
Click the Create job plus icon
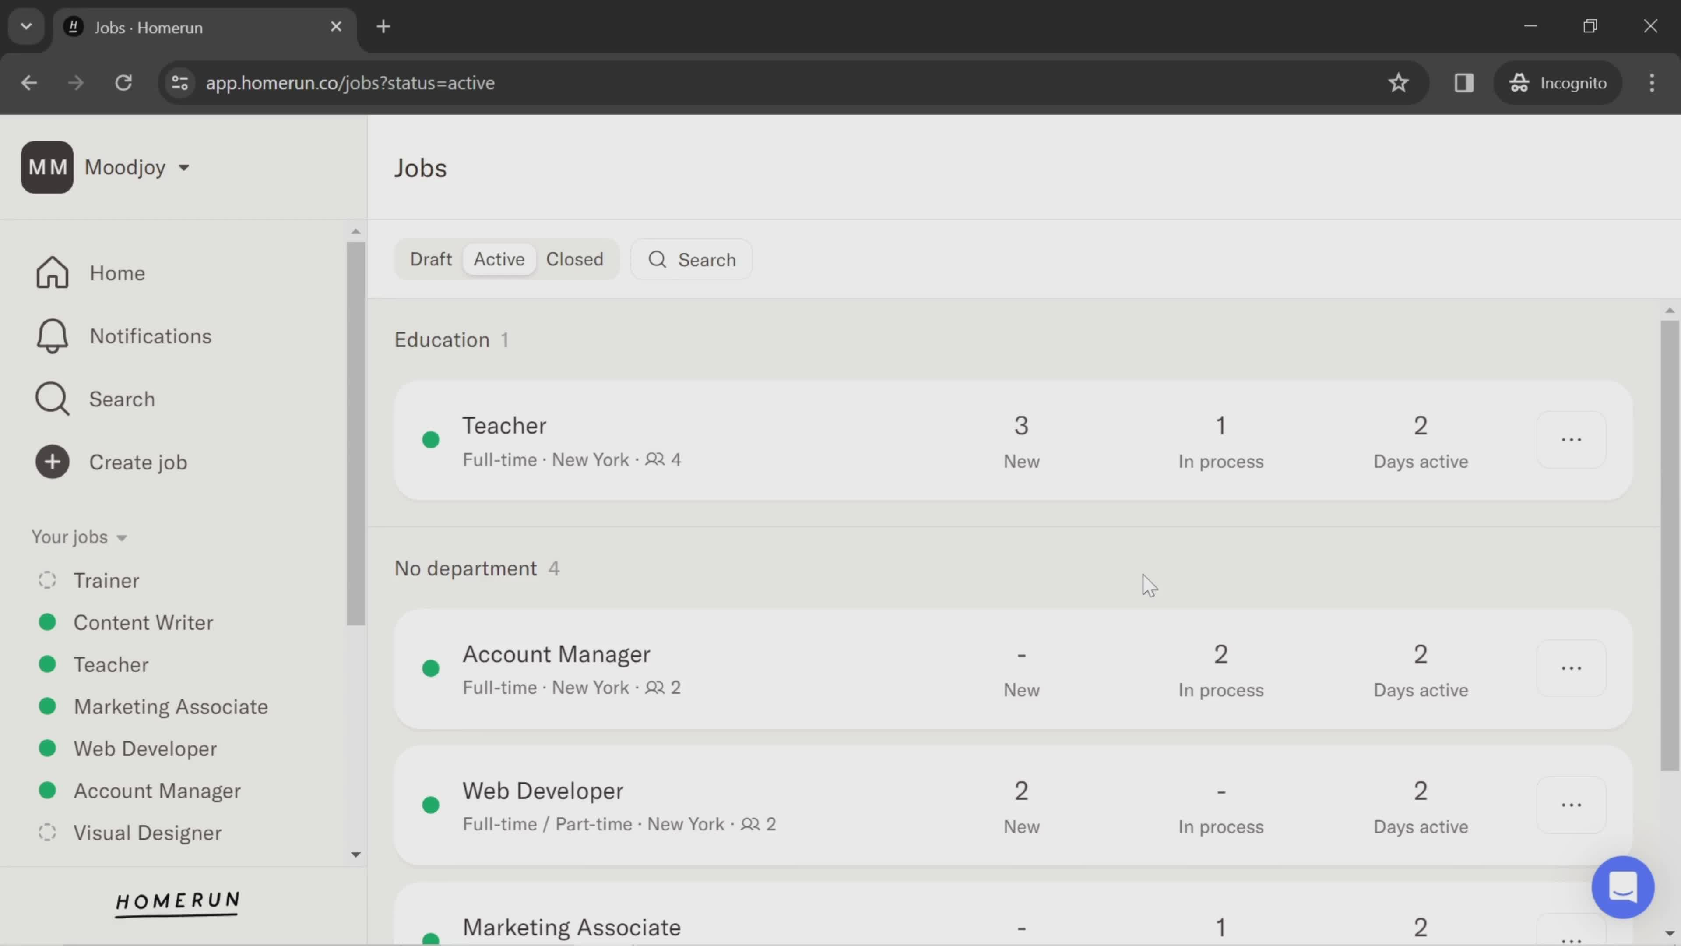(x=52, y=462)
